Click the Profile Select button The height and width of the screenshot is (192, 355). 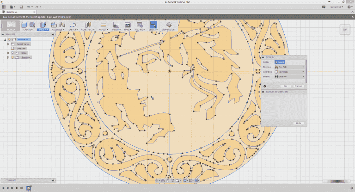280,62
